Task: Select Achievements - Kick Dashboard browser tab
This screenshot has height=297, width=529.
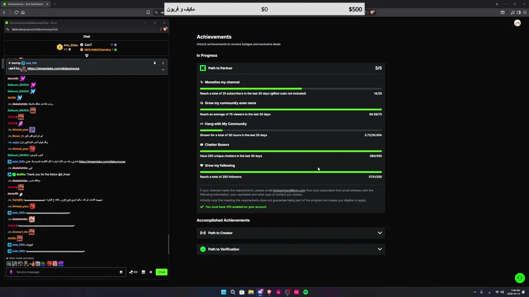Action: tap(25, 4)
